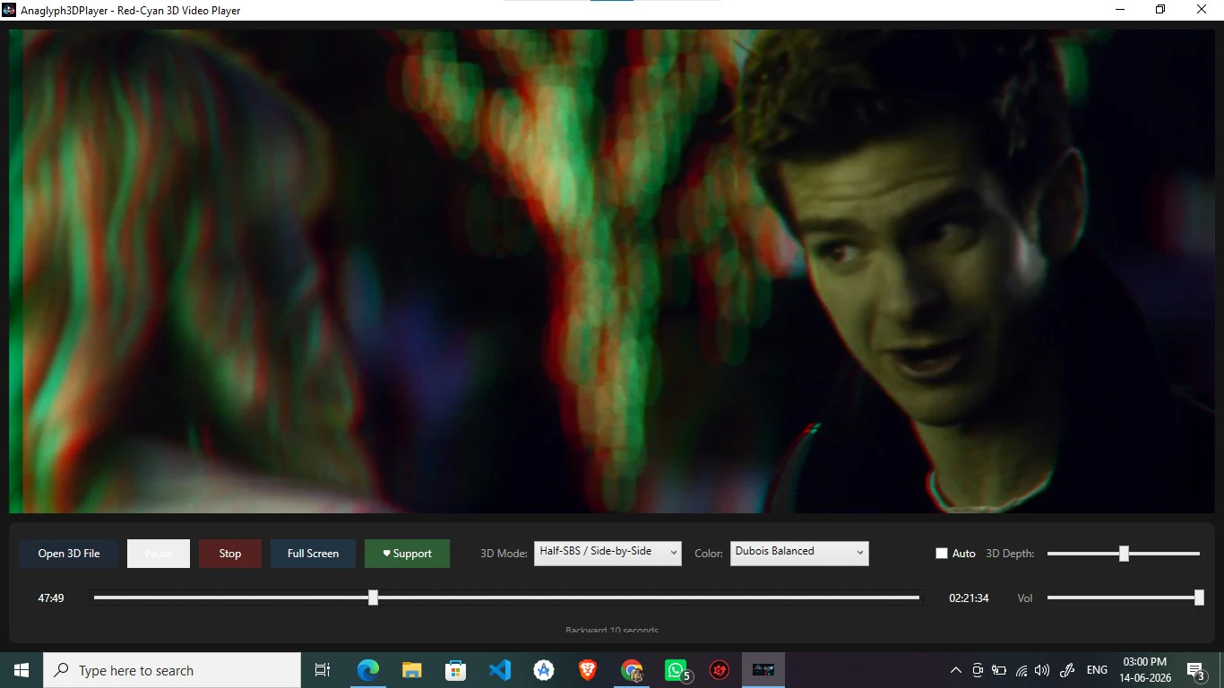Viewport: 1224px width, 688px height.
Task: Open the Color Dubois Balanced dropdown
Action: (x=799, y=553)
